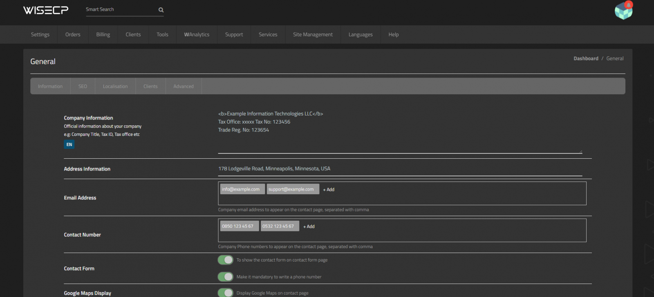Click into the Company Information textarea
This screenshot has width=654, height=297.
coord(400,131)
